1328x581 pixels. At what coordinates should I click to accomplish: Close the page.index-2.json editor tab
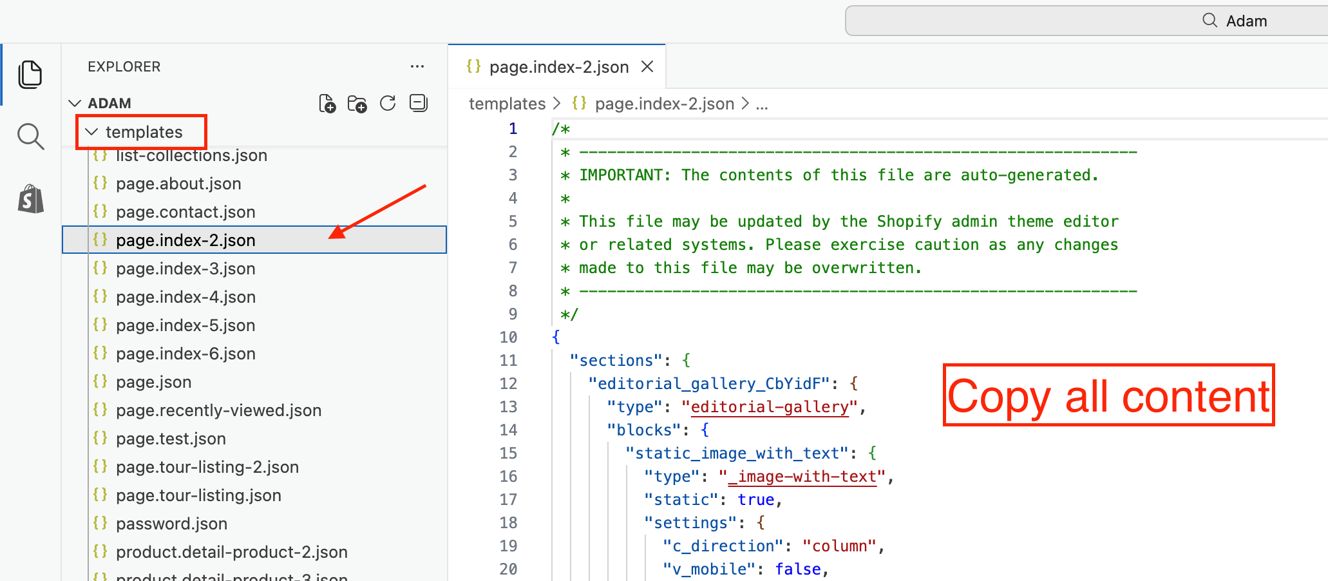click(x=647, y=66)
